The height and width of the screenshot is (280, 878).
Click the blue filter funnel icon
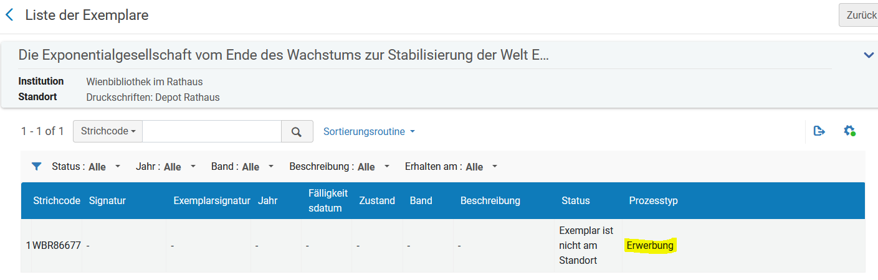37,166
